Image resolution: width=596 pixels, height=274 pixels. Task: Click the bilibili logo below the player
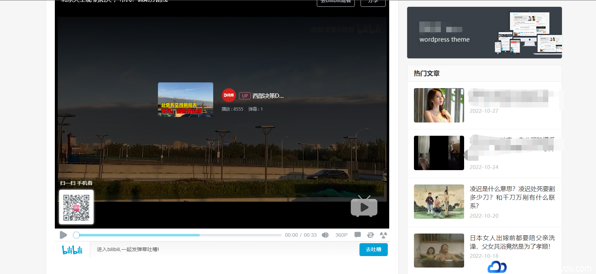(x=72, y=250)
